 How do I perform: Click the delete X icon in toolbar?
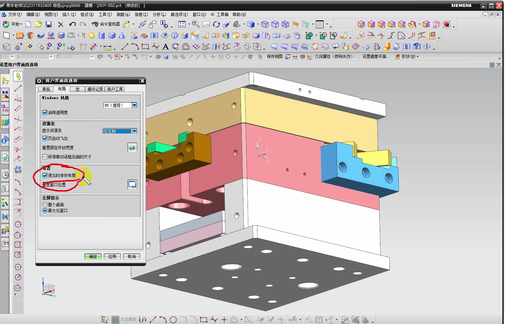61,24
